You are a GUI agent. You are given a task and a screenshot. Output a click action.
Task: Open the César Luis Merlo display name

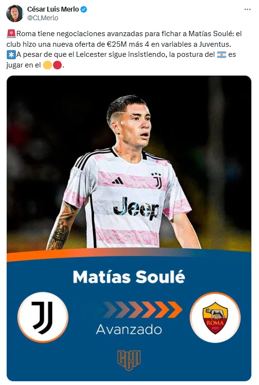click(53, 9)
